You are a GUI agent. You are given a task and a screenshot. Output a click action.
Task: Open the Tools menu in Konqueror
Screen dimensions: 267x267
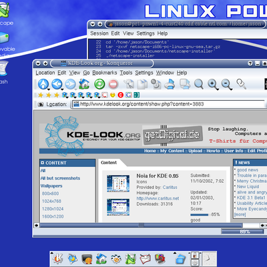126,73
